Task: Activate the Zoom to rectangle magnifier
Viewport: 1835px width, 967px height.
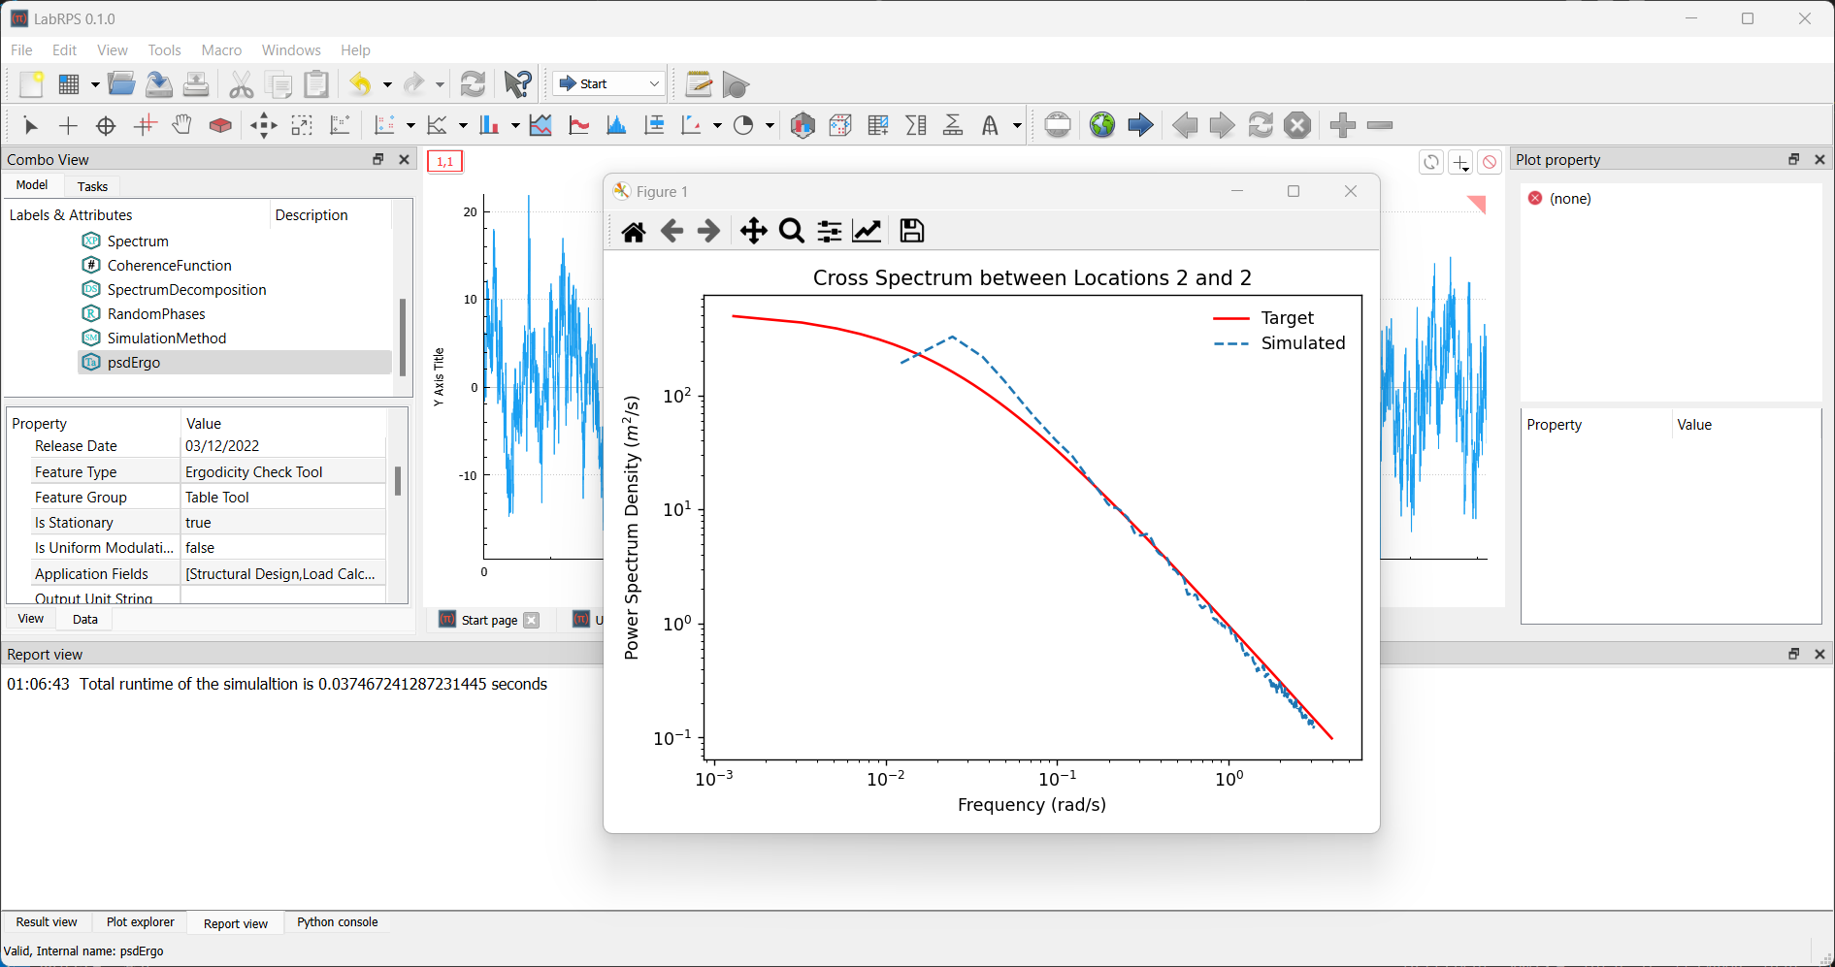Action: [792, 231]
